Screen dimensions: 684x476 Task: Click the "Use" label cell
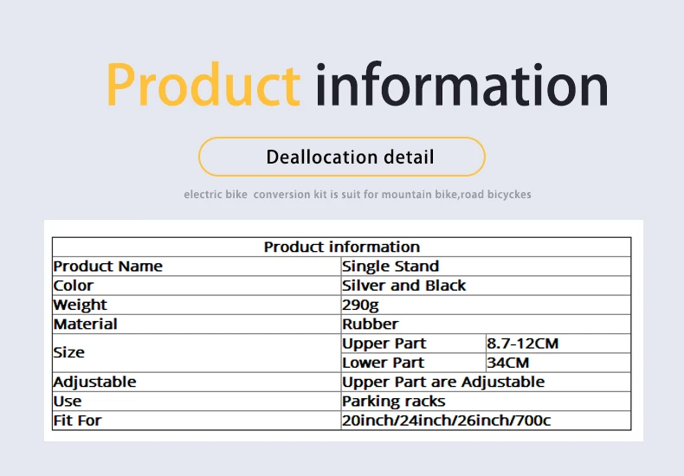click(197, 401)
